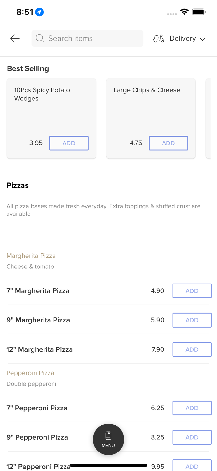217x471 pixels.
Task: Add 12" Pepperoni Pizza to order
Action: pos(192,466)
